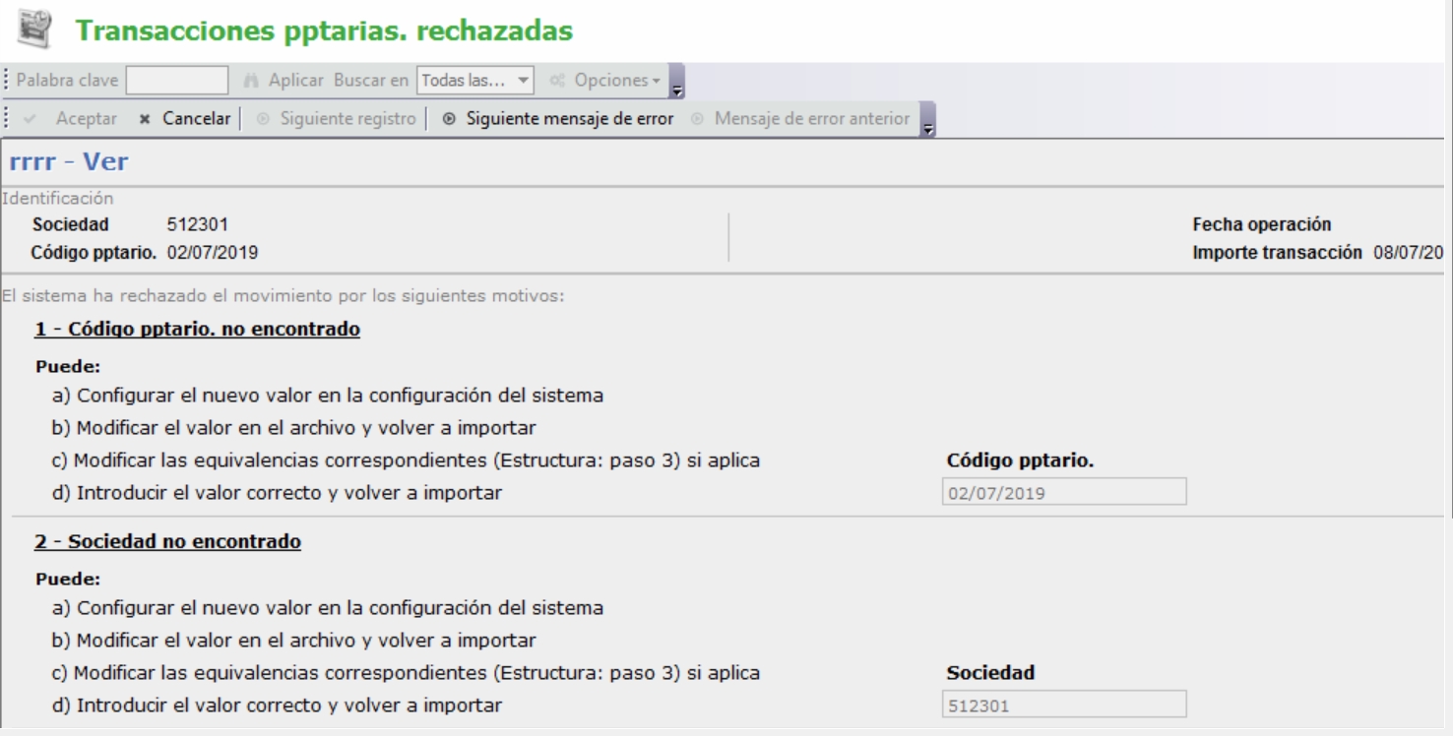Click the Mensaje de error anterior icon
The width and height of the screenshot is (1453, 736).
pos(698,119)
